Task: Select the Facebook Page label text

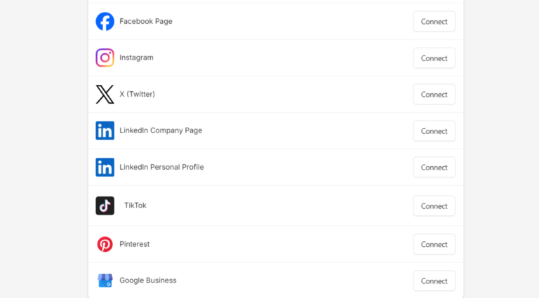Action: pyautogui.click(x=145, y=22)
